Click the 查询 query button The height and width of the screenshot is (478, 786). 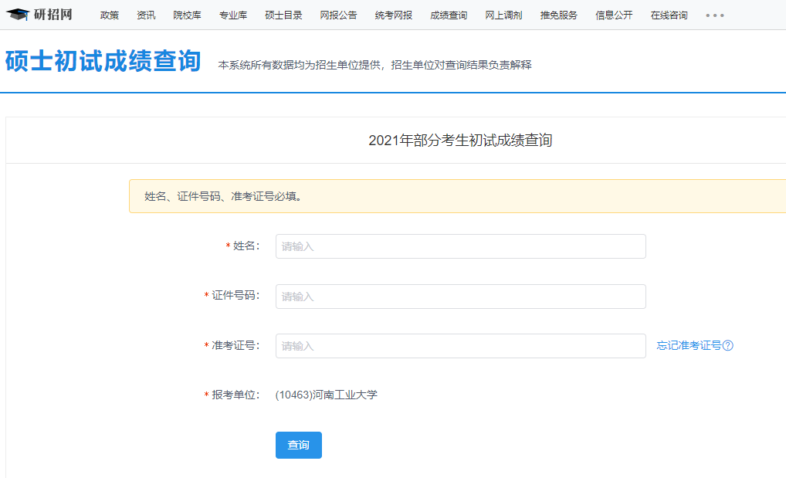click(x=298, y=445)
